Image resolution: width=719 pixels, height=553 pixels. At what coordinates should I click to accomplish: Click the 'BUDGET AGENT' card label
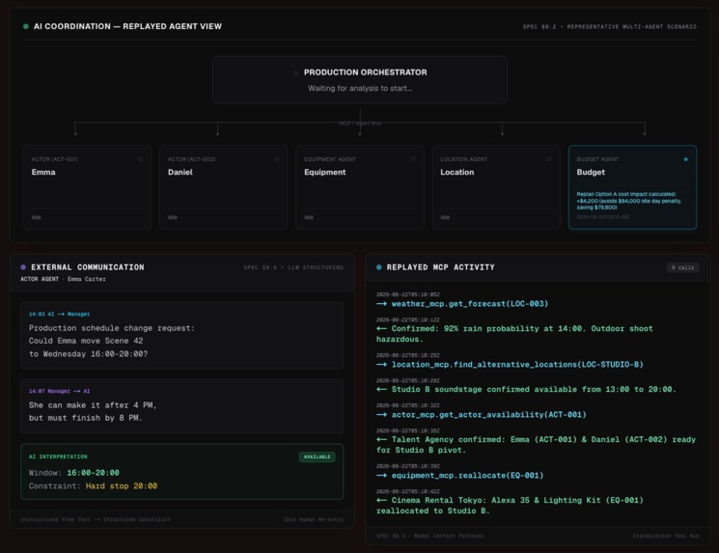click(597, 159)
